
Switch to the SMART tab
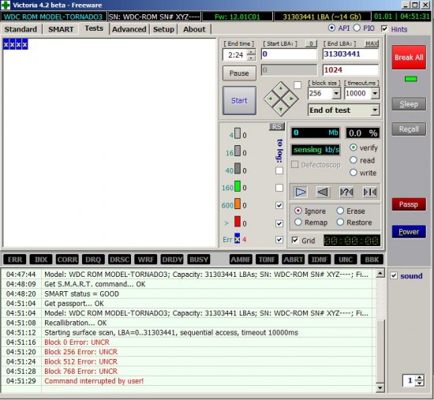61,29
